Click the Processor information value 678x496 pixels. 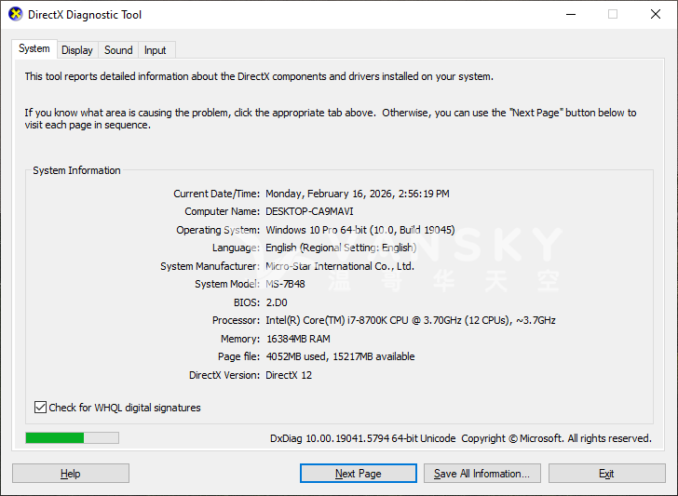(x=410, y=320)
